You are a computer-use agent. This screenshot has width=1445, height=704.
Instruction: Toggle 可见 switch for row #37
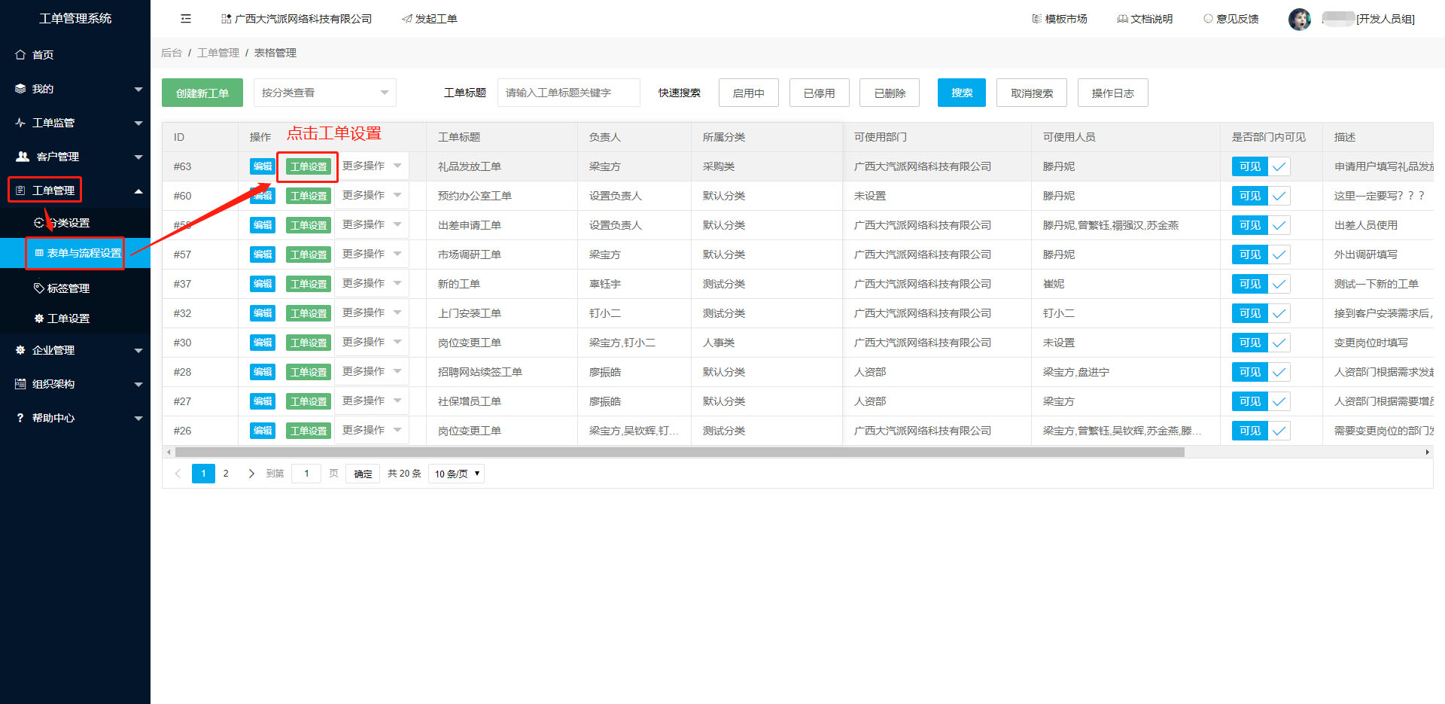tap(1261, 284)
